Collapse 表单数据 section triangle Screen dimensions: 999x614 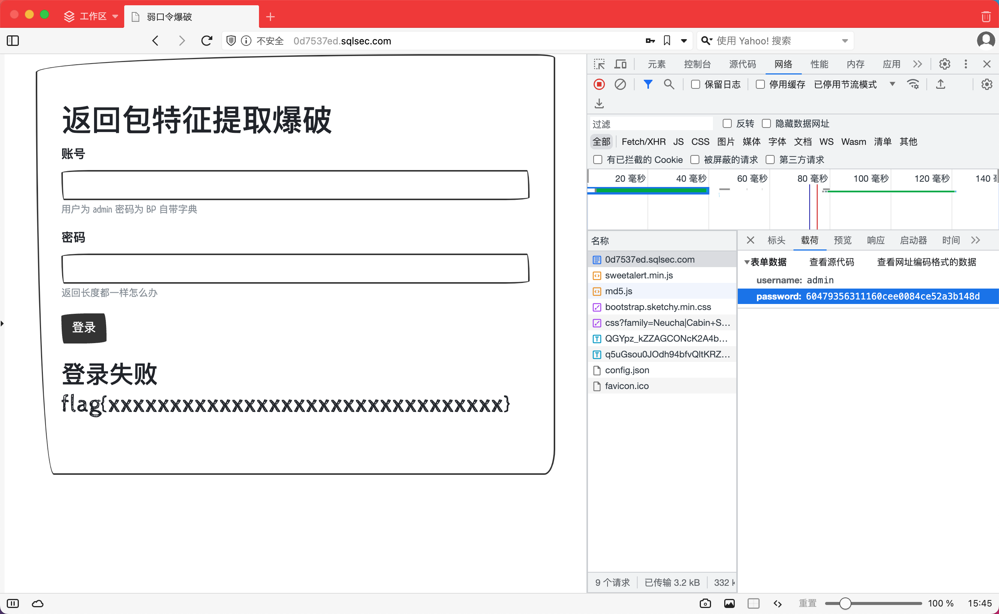pos(747,262)
